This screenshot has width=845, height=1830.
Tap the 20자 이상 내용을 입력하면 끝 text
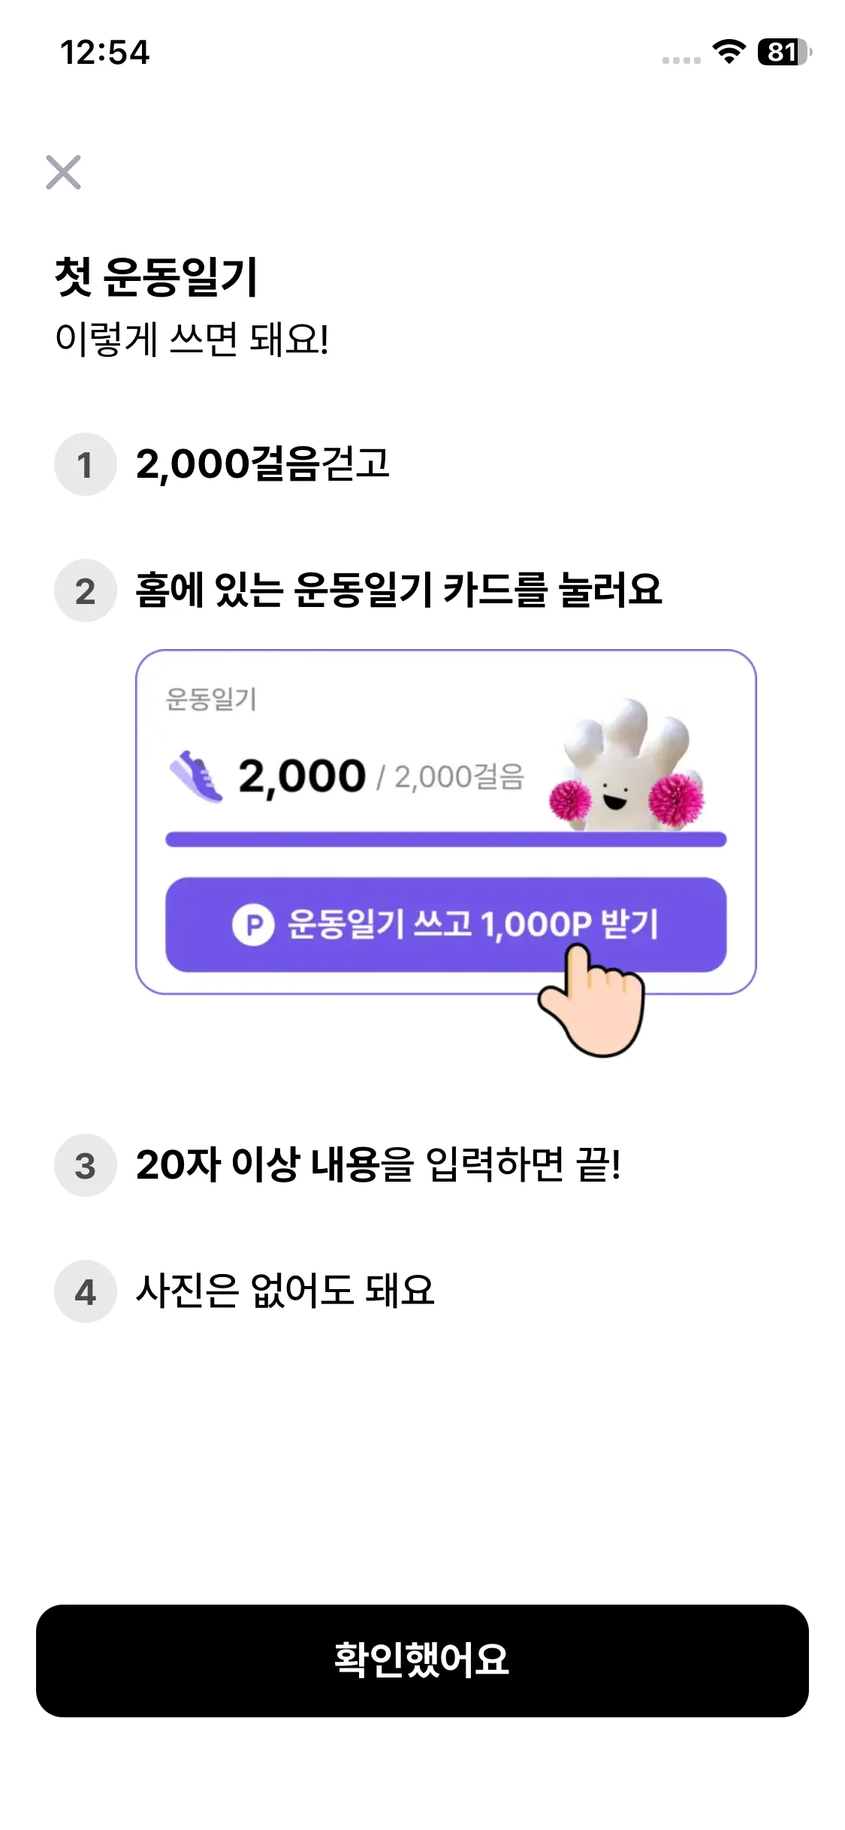pos(378,1164)
